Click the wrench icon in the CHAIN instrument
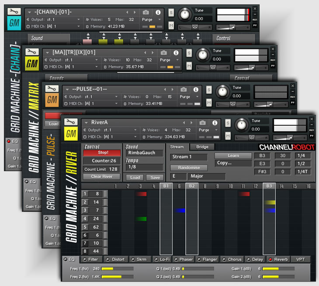 pyautogui.click(x=14, y=11)
